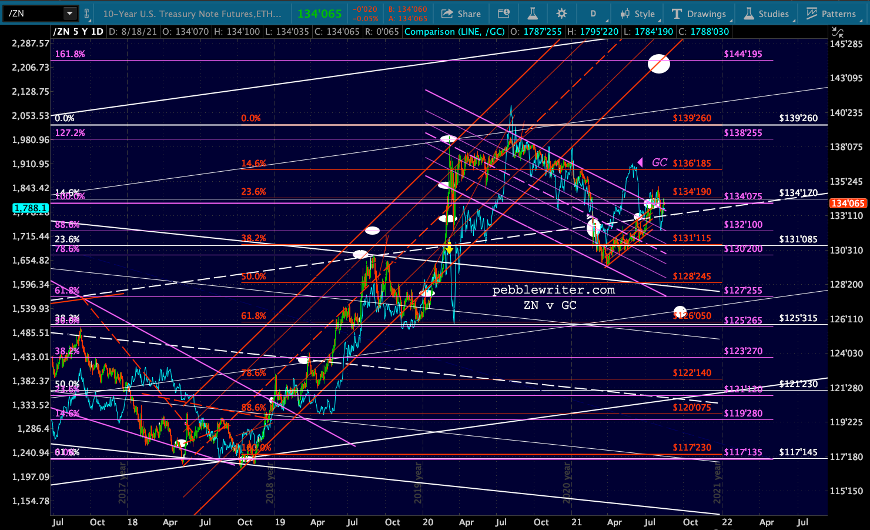
Task: Click the green last price 134'065 in toolbar
Action: pyautogui.click(x=320, y=14)
